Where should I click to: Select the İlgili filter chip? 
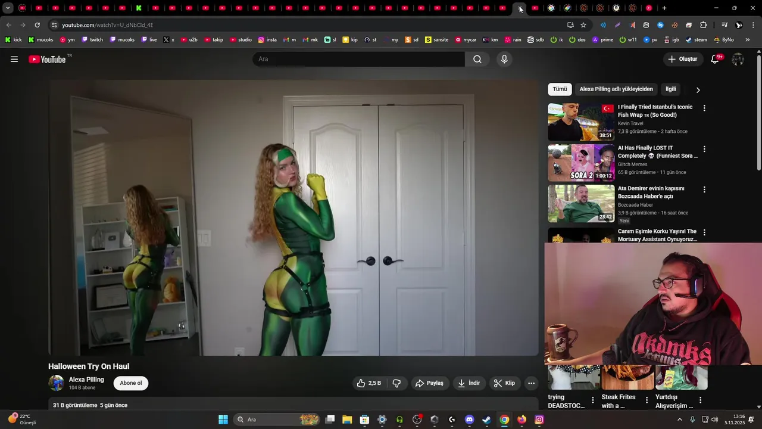pyautogui.click(x=671, y=89)
